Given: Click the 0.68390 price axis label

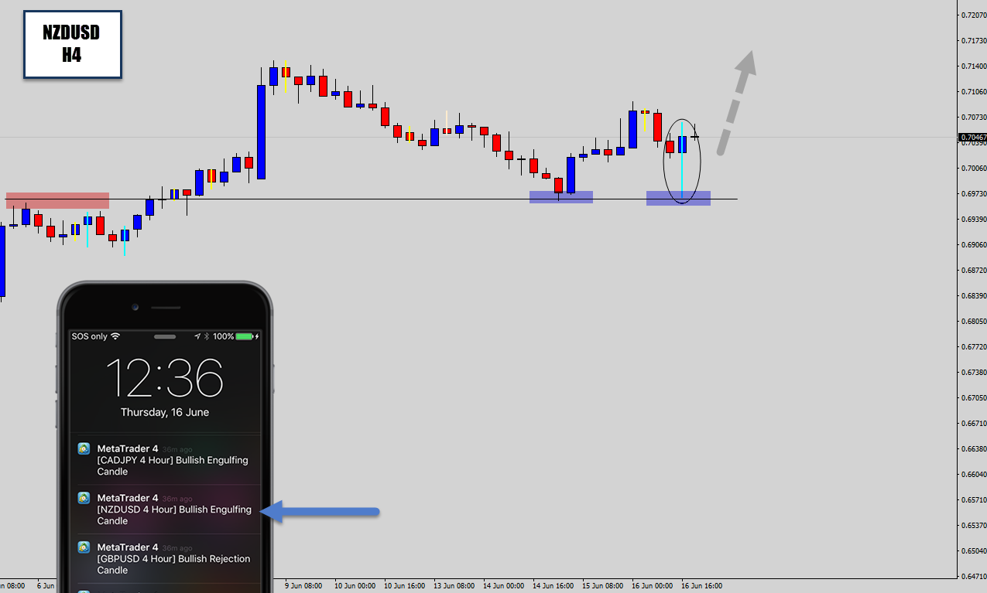Looking at the screenshot, I should coord(974,295).
